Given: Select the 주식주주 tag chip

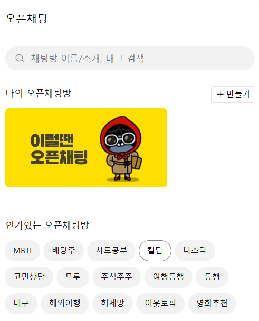Looking at the screenshot, I should pyautogui.click(x=117, y=277).
